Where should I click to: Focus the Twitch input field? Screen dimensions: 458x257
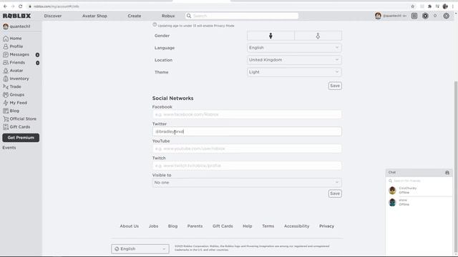click(x=247, y=166)
